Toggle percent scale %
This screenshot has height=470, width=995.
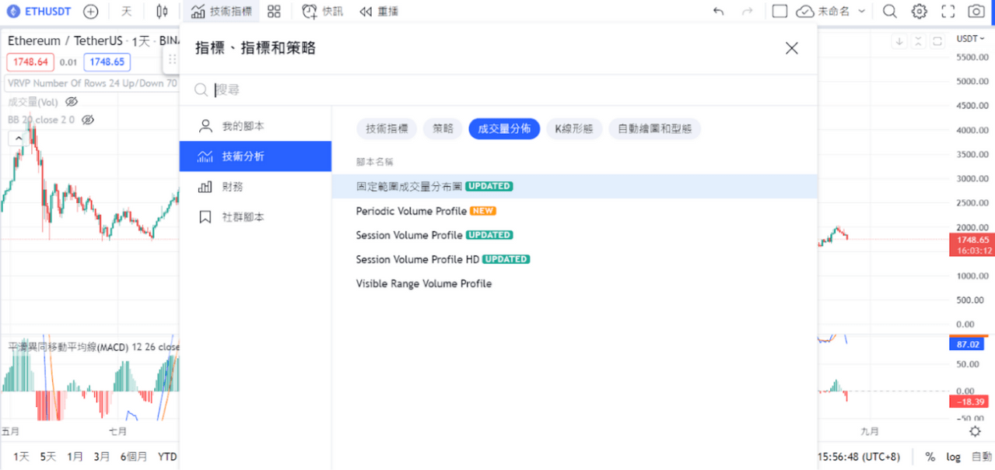tap(930, 457)
